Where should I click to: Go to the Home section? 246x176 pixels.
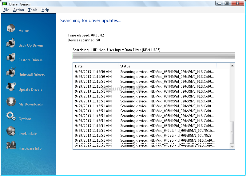[x=24, y=31]
